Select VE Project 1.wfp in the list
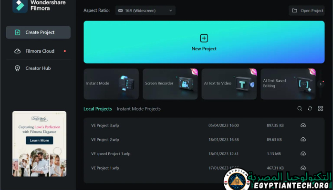The height and width of the screenshot is (190, 333). pyautogui.click(x=204, y=168)
